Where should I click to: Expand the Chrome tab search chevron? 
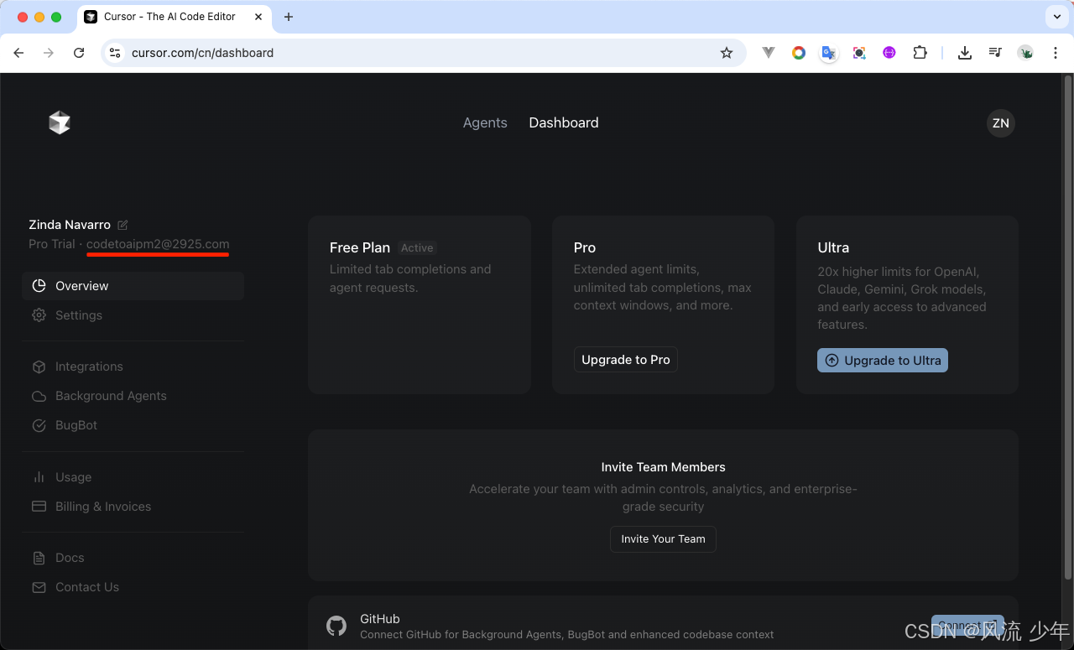point(1056,17)
